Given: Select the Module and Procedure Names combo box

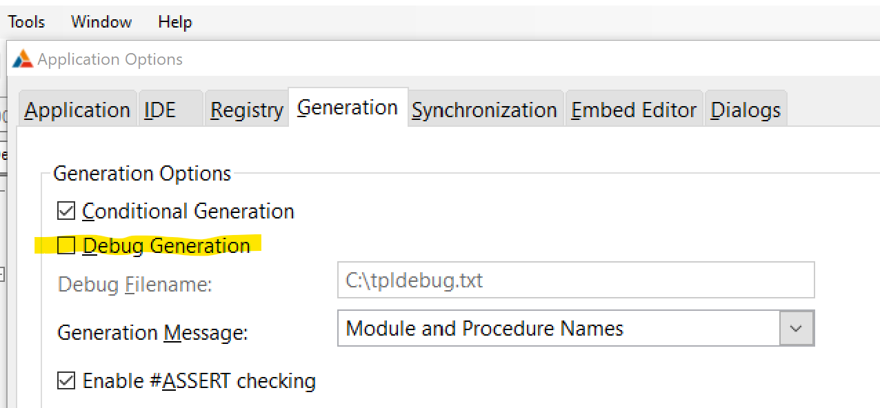Looking at the screenshot, I should pyautogui.click(x=559, y=329).
